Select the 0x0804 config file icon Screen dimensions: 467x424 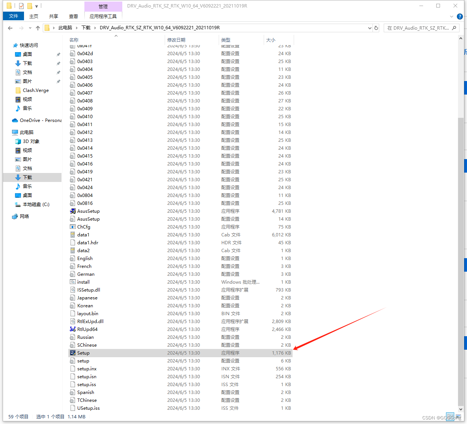73,195
